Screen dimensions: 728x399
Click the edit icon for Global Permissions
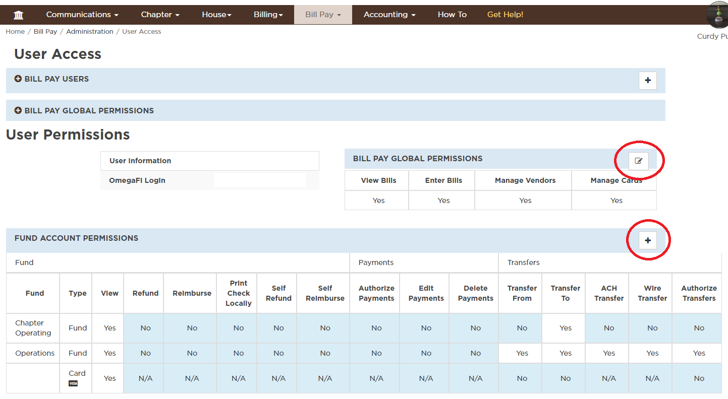(x=639, y=161)
